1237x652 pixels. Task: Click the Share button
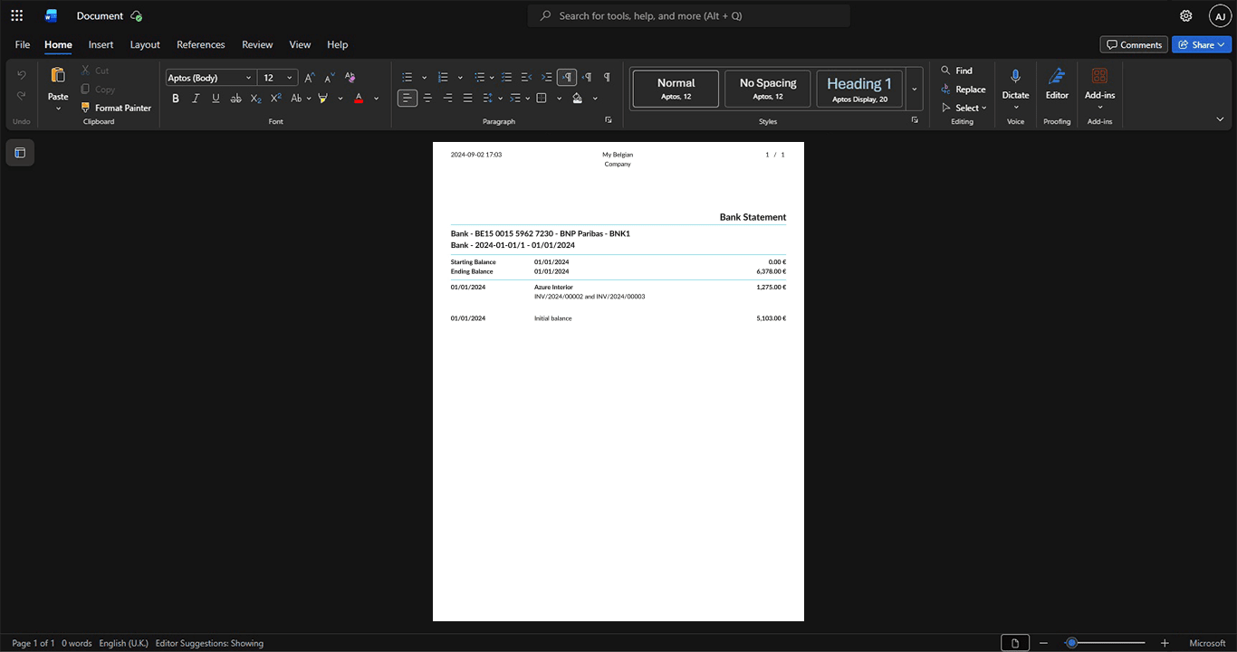pos(1202,44)
